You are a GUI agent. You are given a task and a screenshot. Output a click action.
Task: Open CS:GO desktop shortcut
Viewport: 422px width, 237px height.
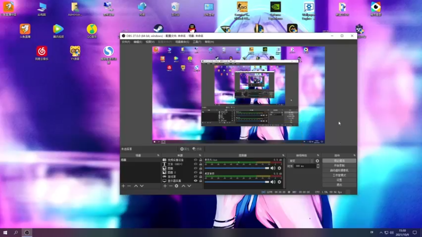pos(242,10)
